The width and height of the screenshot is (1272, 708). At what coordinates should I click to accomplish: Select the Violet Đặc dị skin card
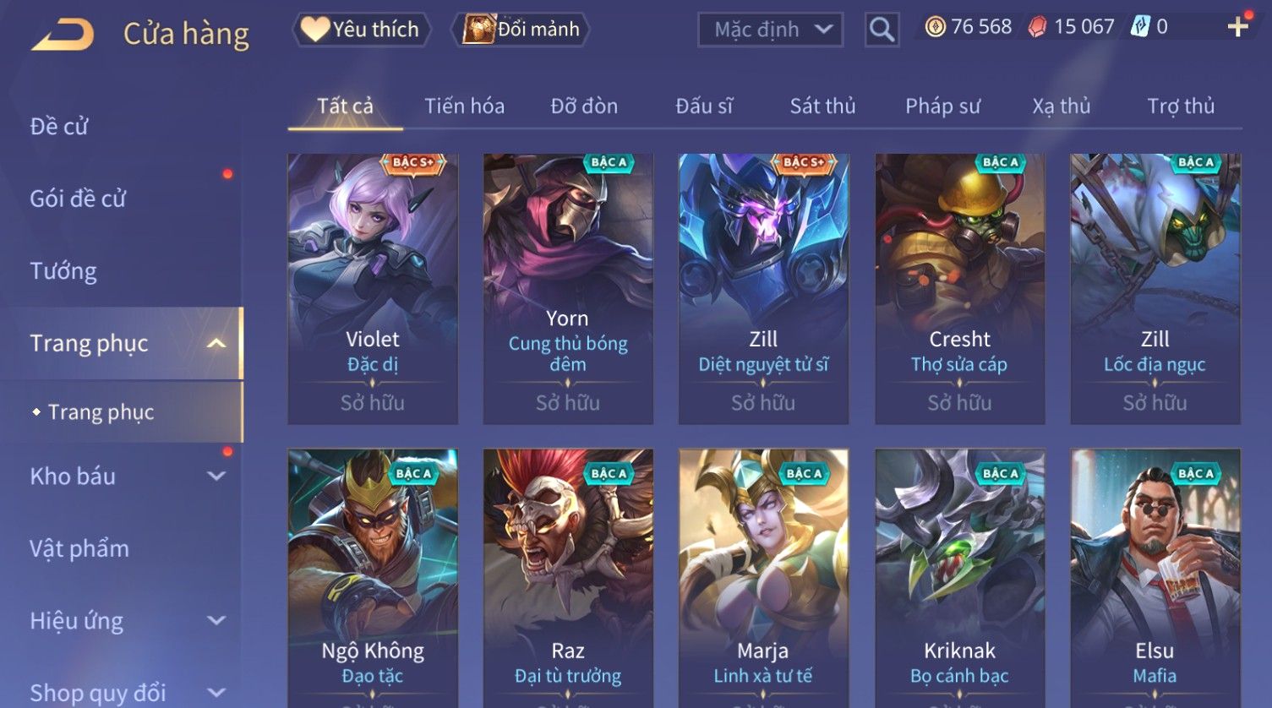point(373,288)
